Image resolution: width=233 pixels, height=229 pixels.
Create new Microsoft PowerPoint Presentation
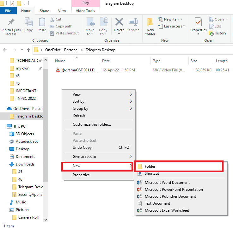click(181, 189)
